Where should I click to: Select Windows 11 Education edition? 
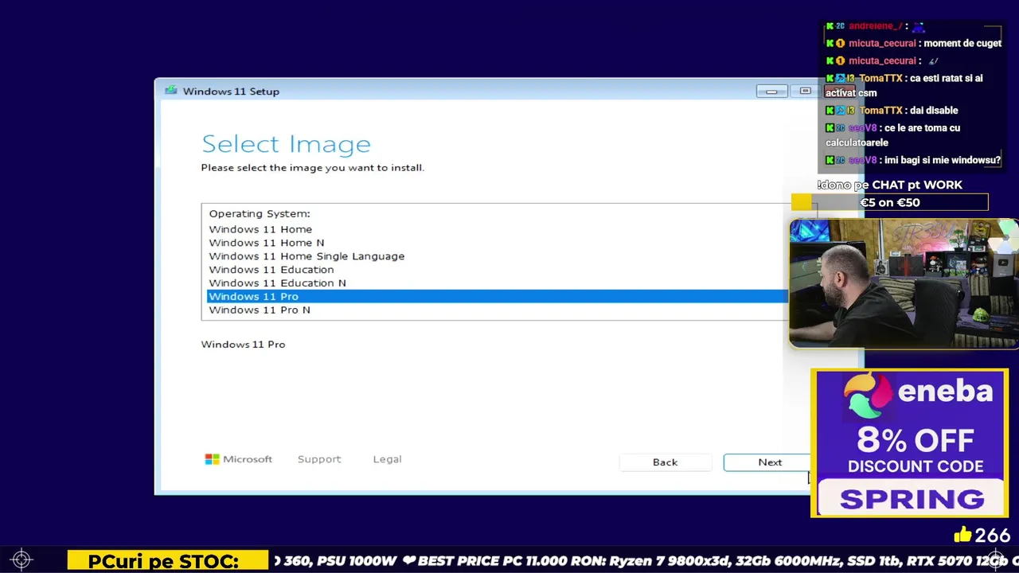pos(271,270)
